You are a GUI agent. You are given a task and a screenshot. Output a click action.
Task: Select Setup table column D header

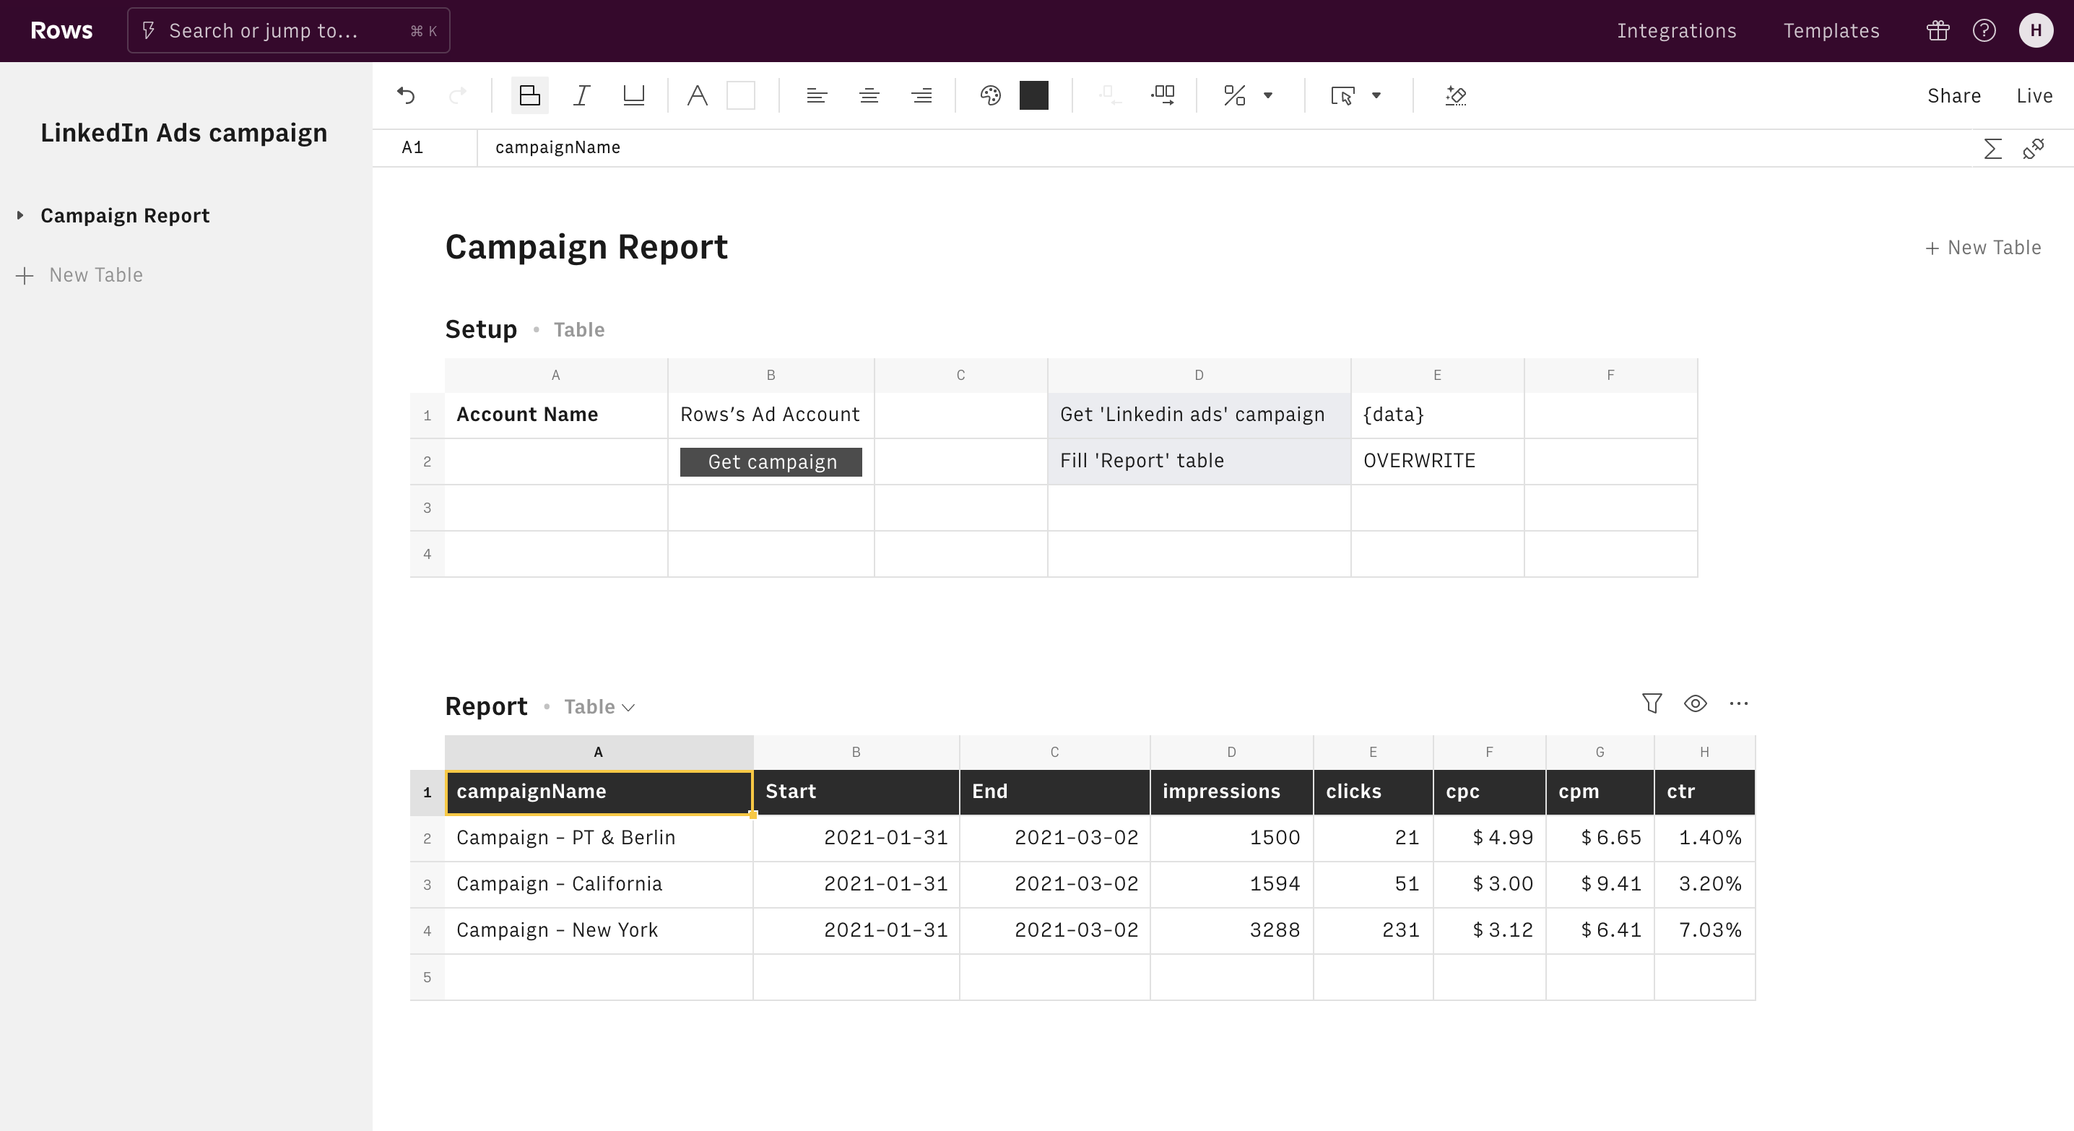click(1199, 375)
